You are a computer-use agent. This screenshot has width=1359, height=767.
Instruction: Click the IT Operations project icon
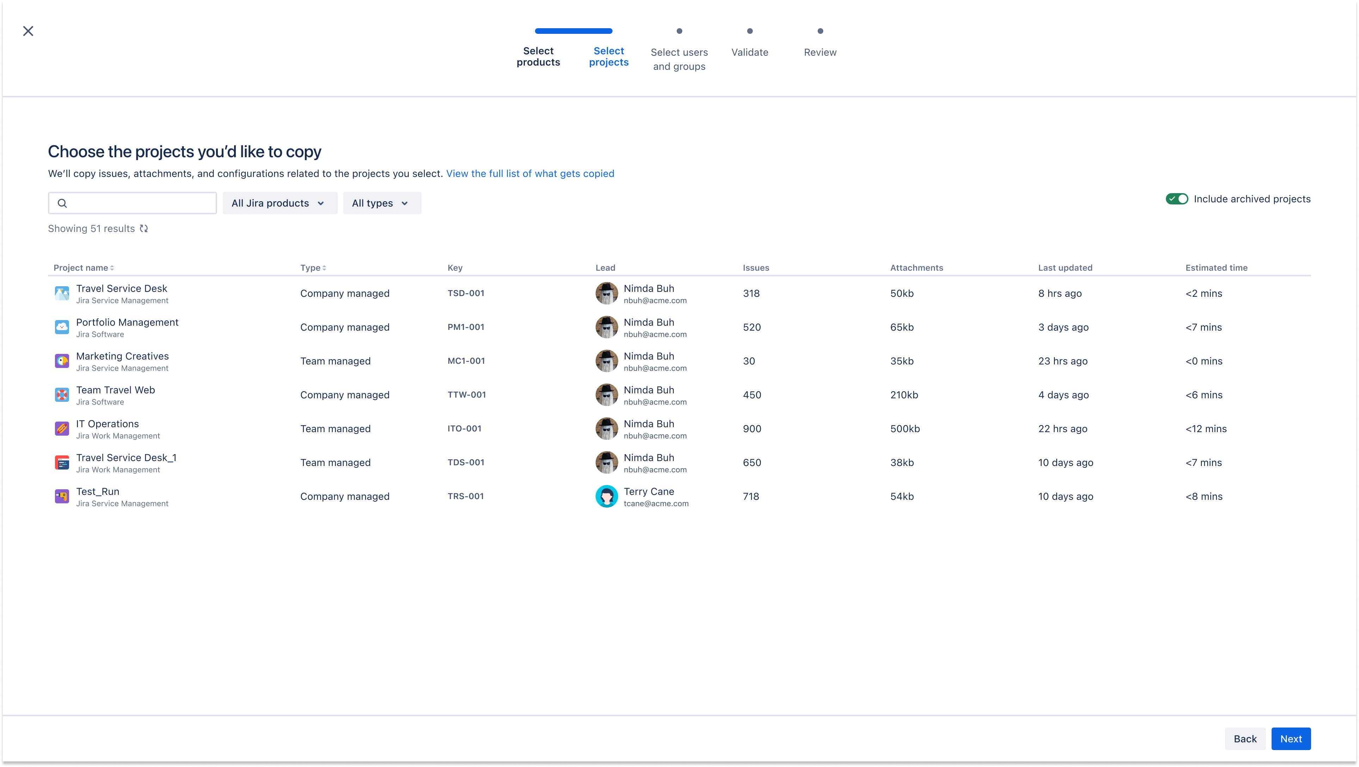pyautogui.click(x=62, y=428)
